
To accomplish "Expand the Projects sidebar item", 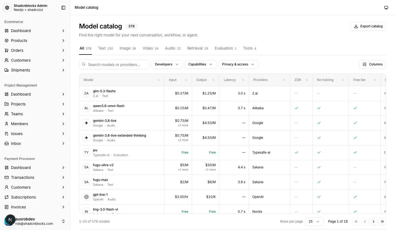I will pos(35,104).
